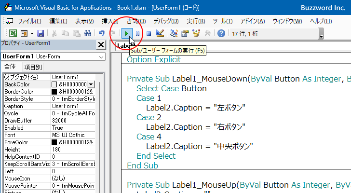Click the Undo arrow icon

(101, 33)
